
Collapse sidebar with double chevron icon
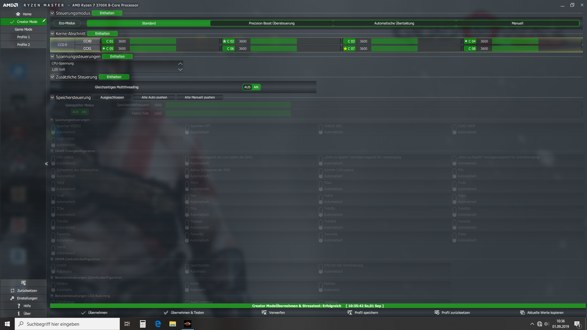46,164
